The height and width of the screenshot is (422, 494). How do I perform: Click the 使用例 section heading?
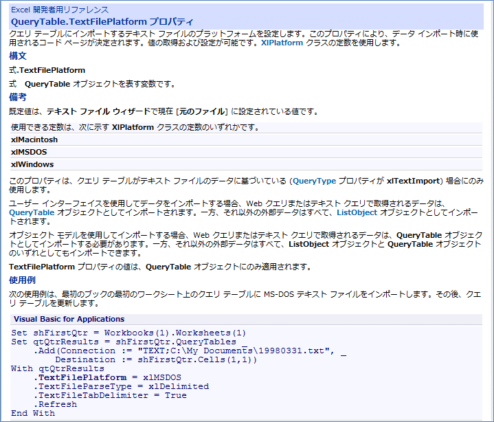pyautogui.click(x=22, y=280)
